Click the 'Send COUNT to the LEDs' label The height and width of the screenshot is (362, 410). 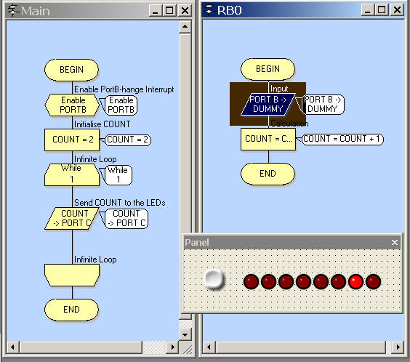tap(119, 203)
